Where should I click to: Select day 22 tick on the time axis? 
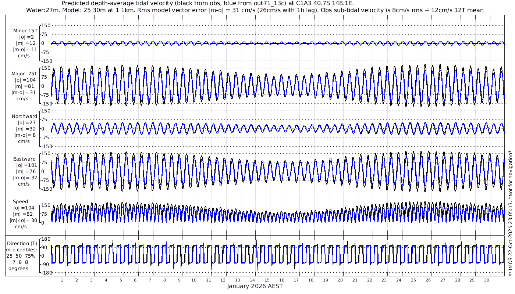[x=370, y=280]
